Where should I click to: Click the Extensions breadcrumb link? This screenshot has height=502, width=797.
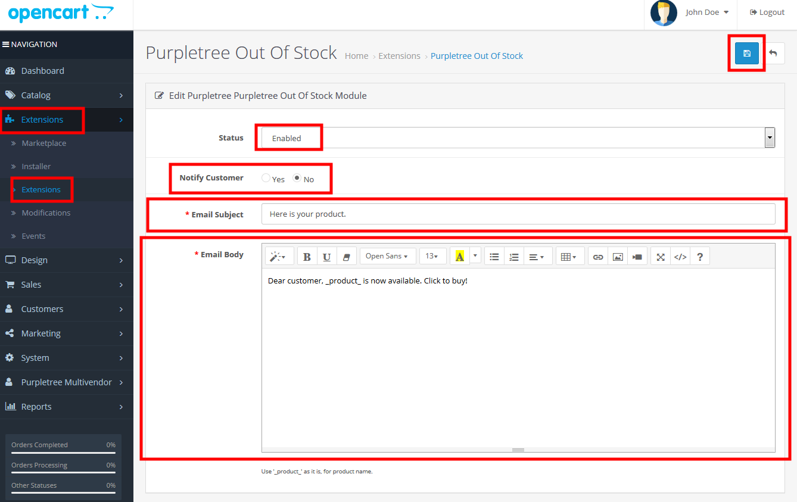coord(400,56)
